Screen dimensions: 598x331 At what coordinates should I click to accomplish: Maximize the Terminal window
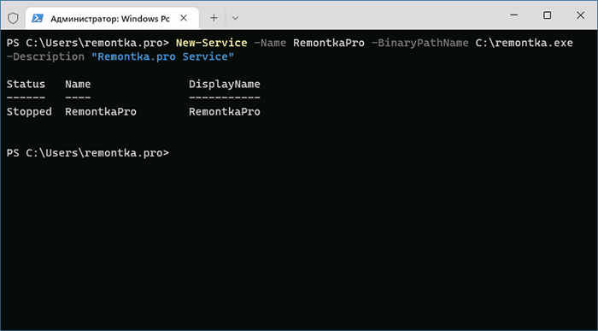tap(547, 15)
